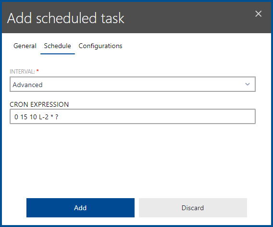Click the Interval dropdown chevron arrow
This screenshot has width=273, height=227.
pyautogui.click(x=248, y=84)
